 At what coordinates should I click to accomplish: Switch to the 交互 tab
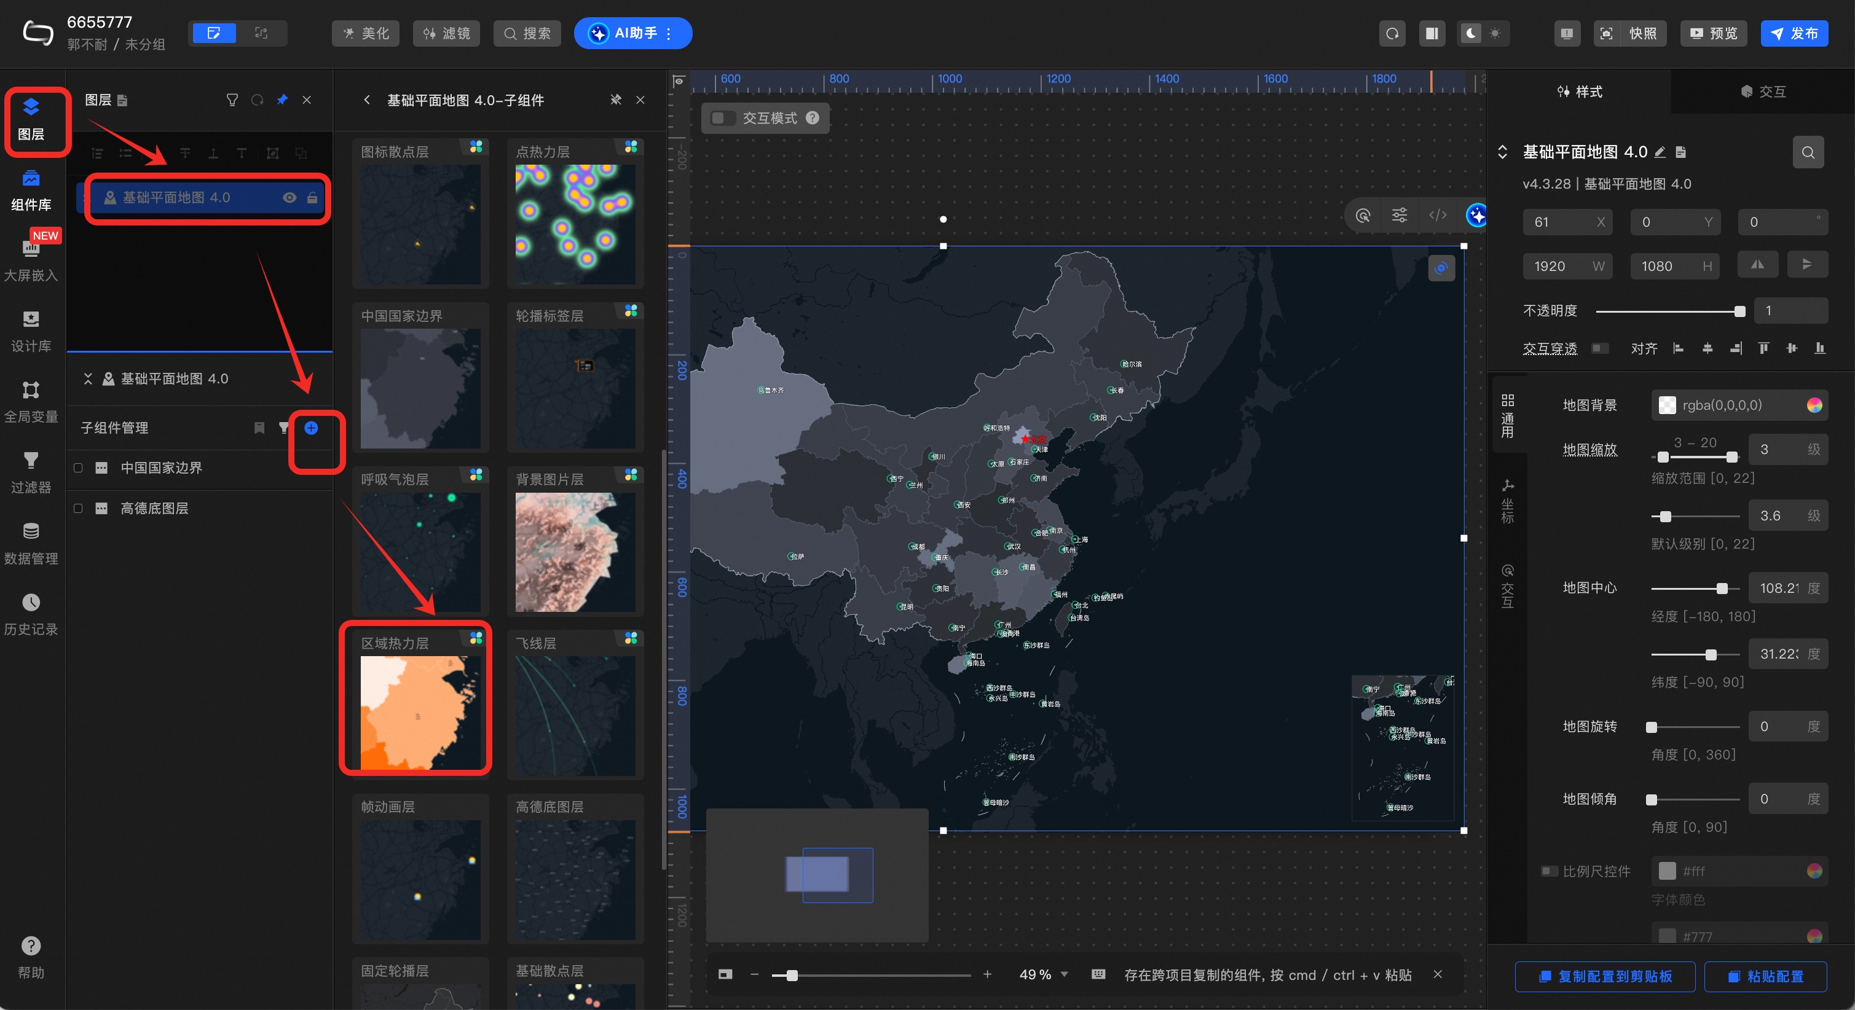tap(1762, 92)
